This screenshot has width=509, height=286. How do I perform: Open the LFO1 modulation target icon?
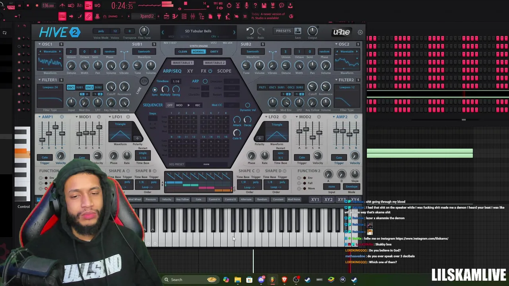tap(128, 117)
